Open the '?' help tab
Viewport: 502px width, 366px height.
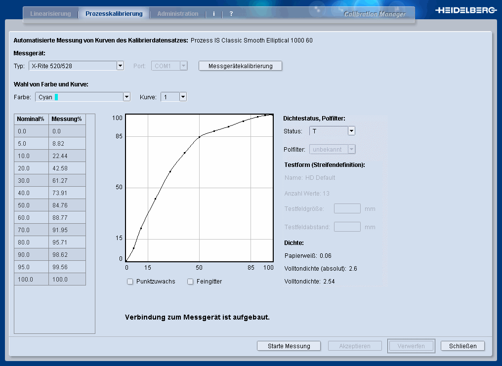[x=231, y=14]
